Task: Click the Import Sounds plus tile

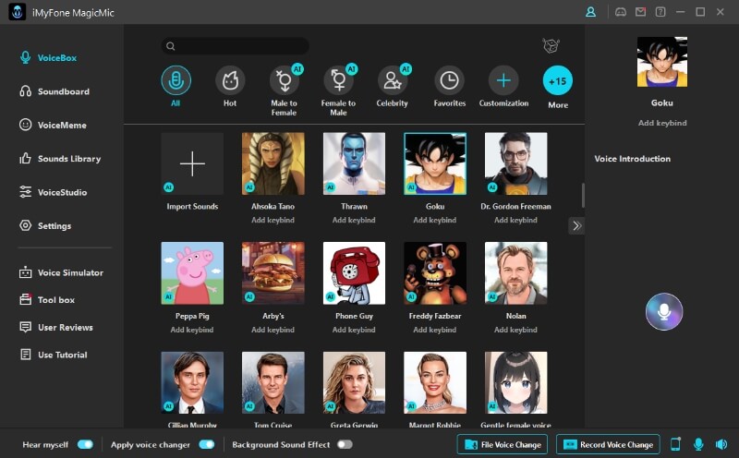Action: (192, 163)
